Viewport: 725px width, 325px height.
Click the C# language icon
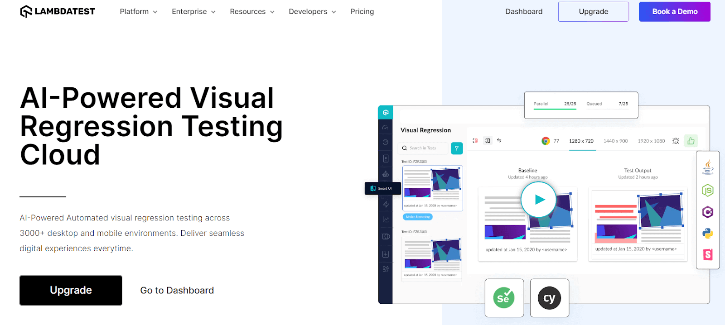point(707,212)
